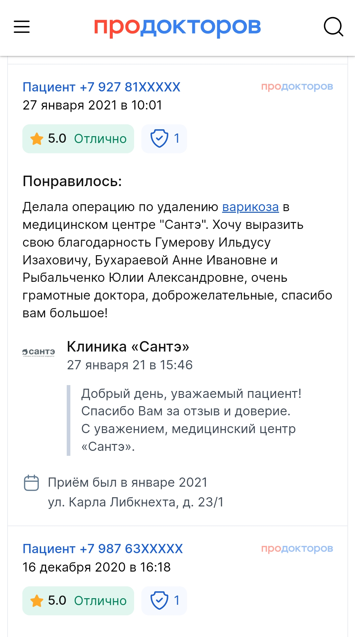Tap the first review's shield verification badge
The height and width of the screenshot is (637, 355).
[x=164, y=138]
